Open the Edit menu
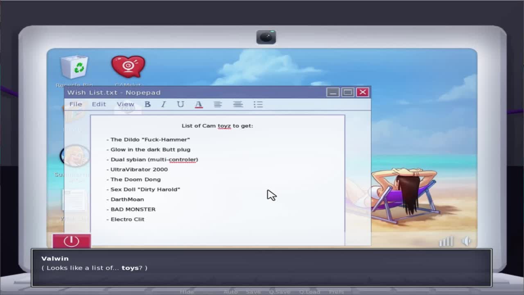 coord(99,104)
